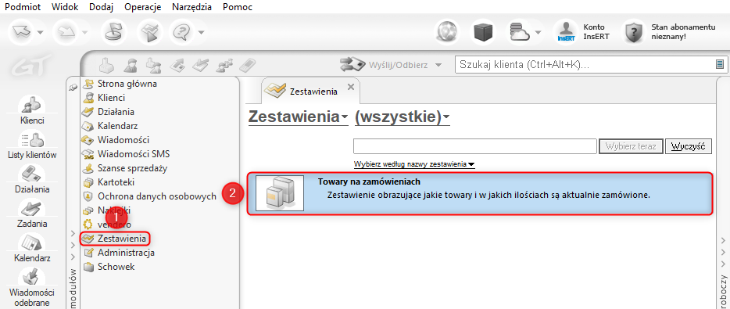Select Kalendarz in the module list
The width and height of the screenshot is (730, 309).
pos(109,126)
